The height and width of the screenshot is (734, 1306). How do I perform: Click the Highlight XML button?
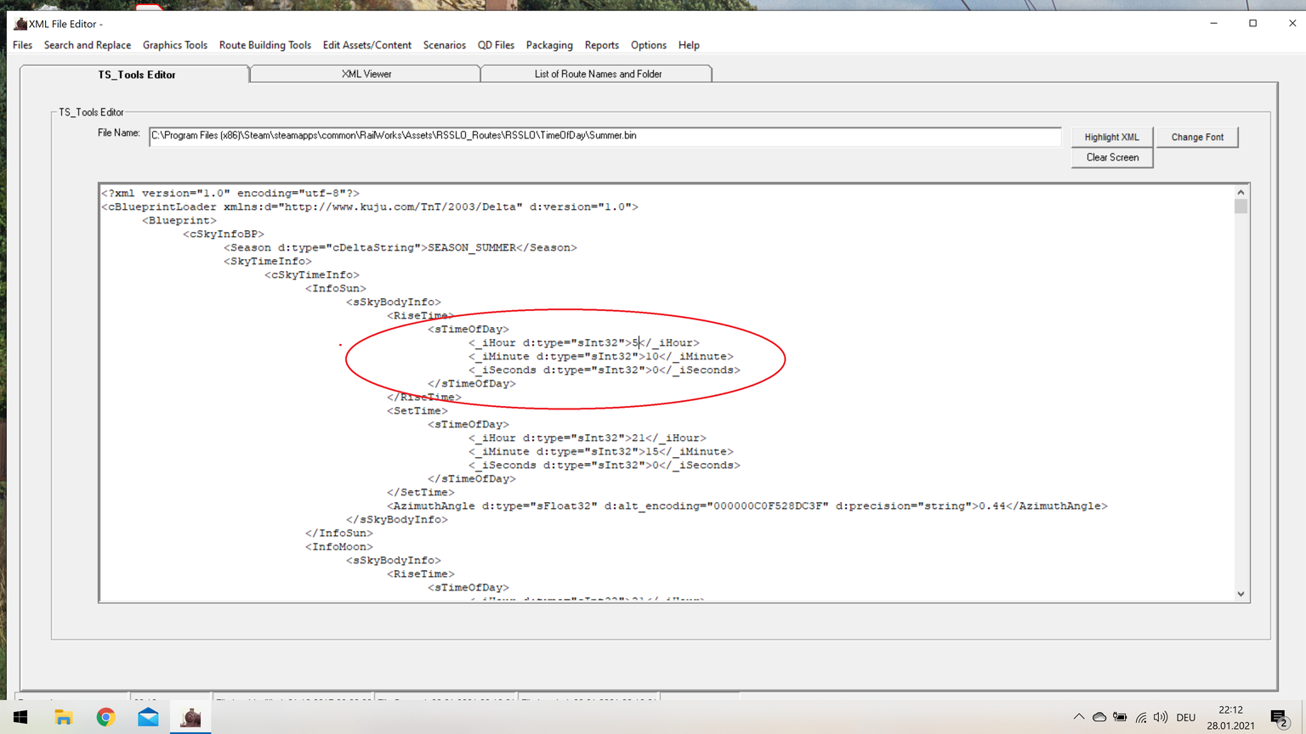[1112, 137]
